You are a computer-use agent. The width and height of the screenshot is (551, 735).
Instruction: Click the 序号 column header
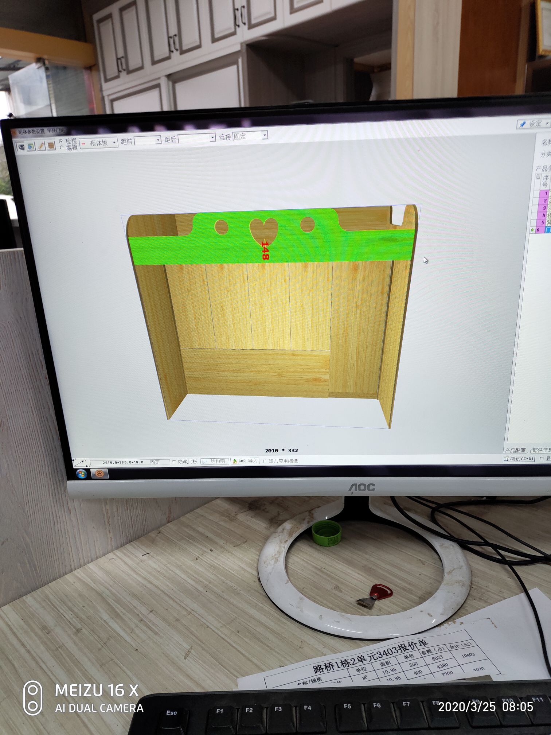click(x=545, y=181)
